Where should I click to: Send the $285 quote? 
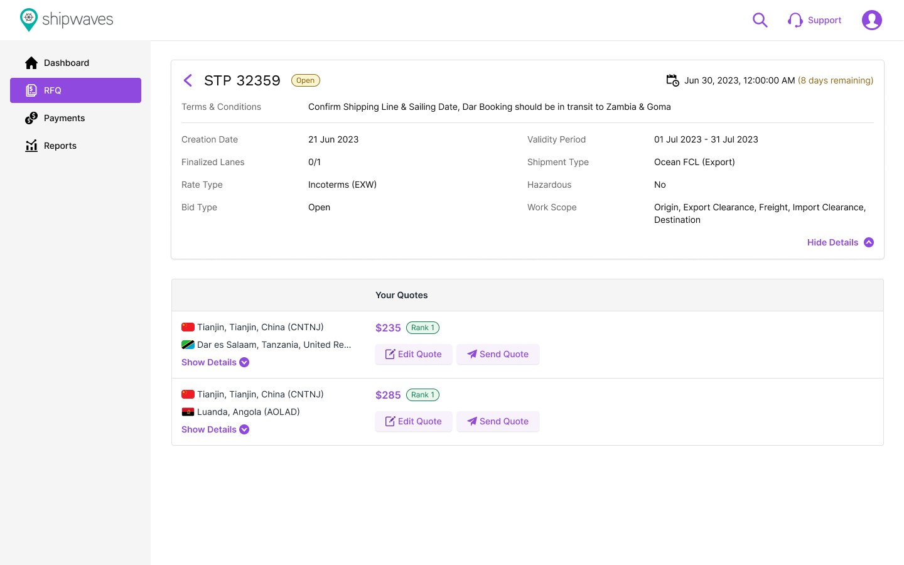tap(498, 421)
